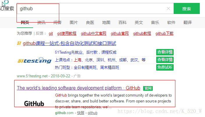Open the git使用教程 suggestion

tap(67, 33)
